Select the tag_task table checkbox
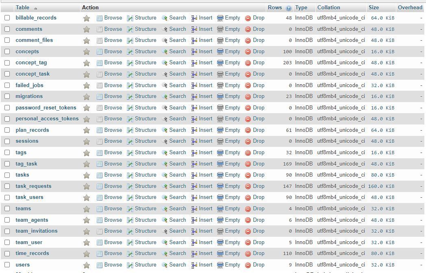This screenshot has width=426, height=273. [7, 164]
